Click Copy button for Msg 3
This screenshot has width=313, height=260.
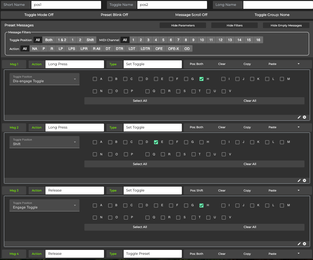coord(247,191)
